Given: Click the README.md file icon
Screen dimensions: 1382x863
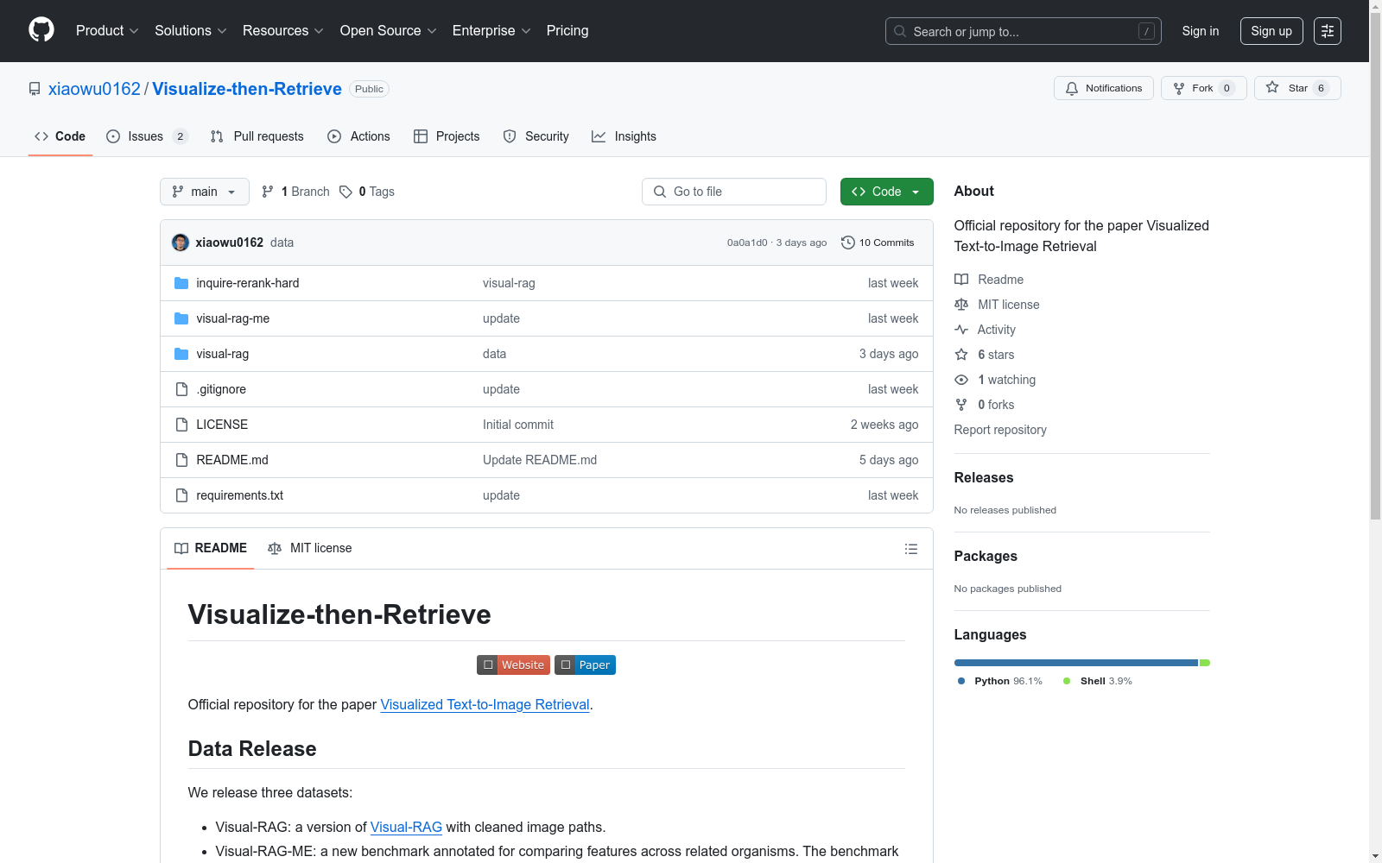Looking at the screenshot, I should coord(181,460).
